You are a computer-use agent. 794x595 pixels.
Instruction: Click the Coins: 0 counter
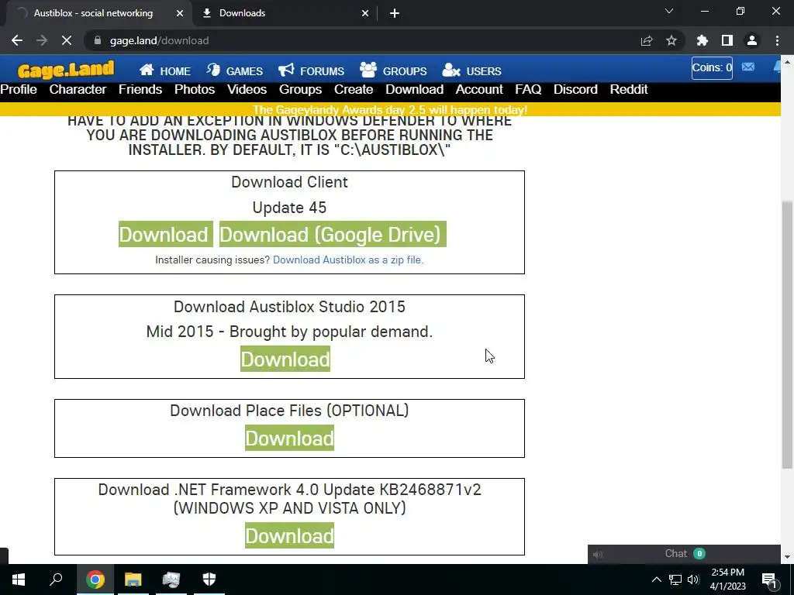[712, 68]
